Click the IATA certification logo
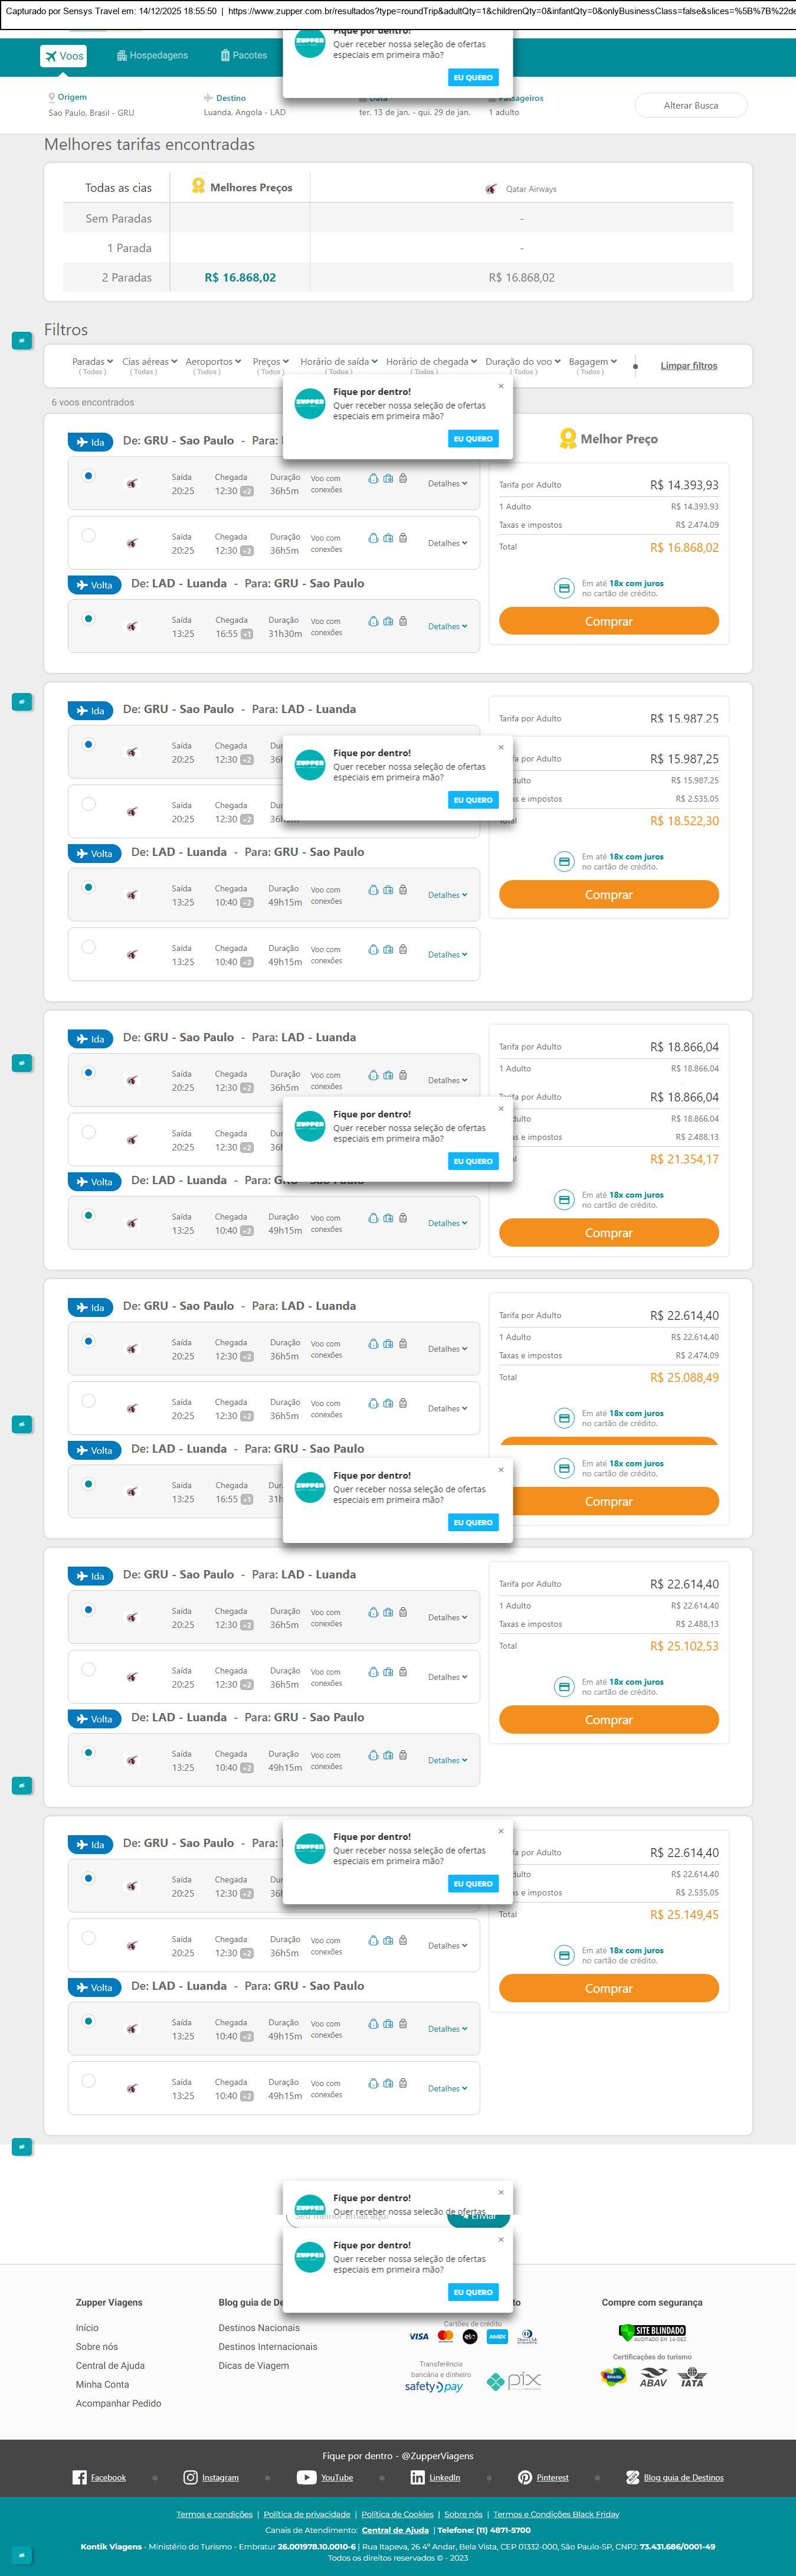796x2576 pixels. (691, 2378)
